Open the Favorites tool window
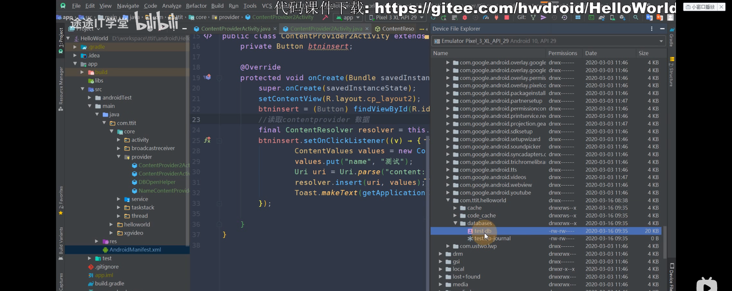 pos(61,200)
